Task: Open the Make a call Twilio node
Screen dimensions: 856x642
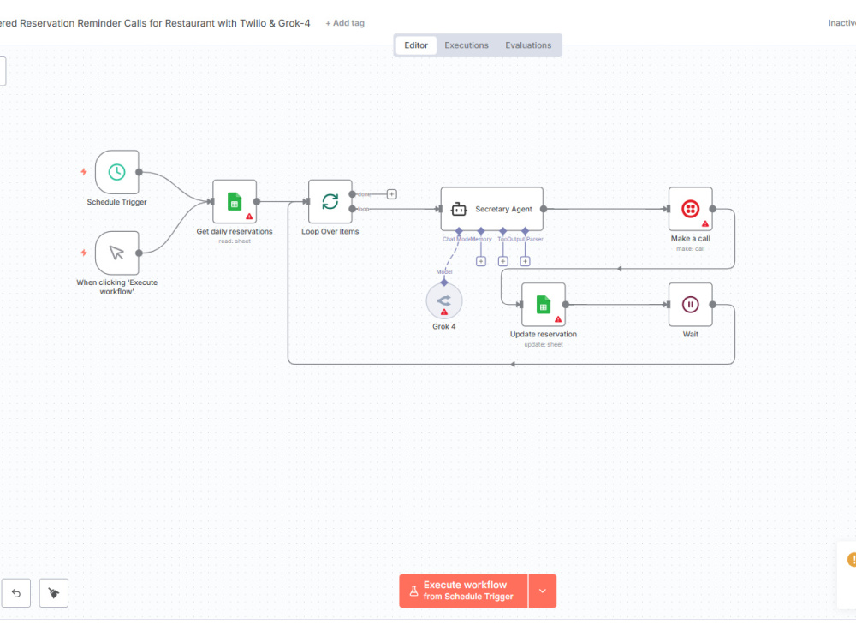Action: (x=690, y=209)
